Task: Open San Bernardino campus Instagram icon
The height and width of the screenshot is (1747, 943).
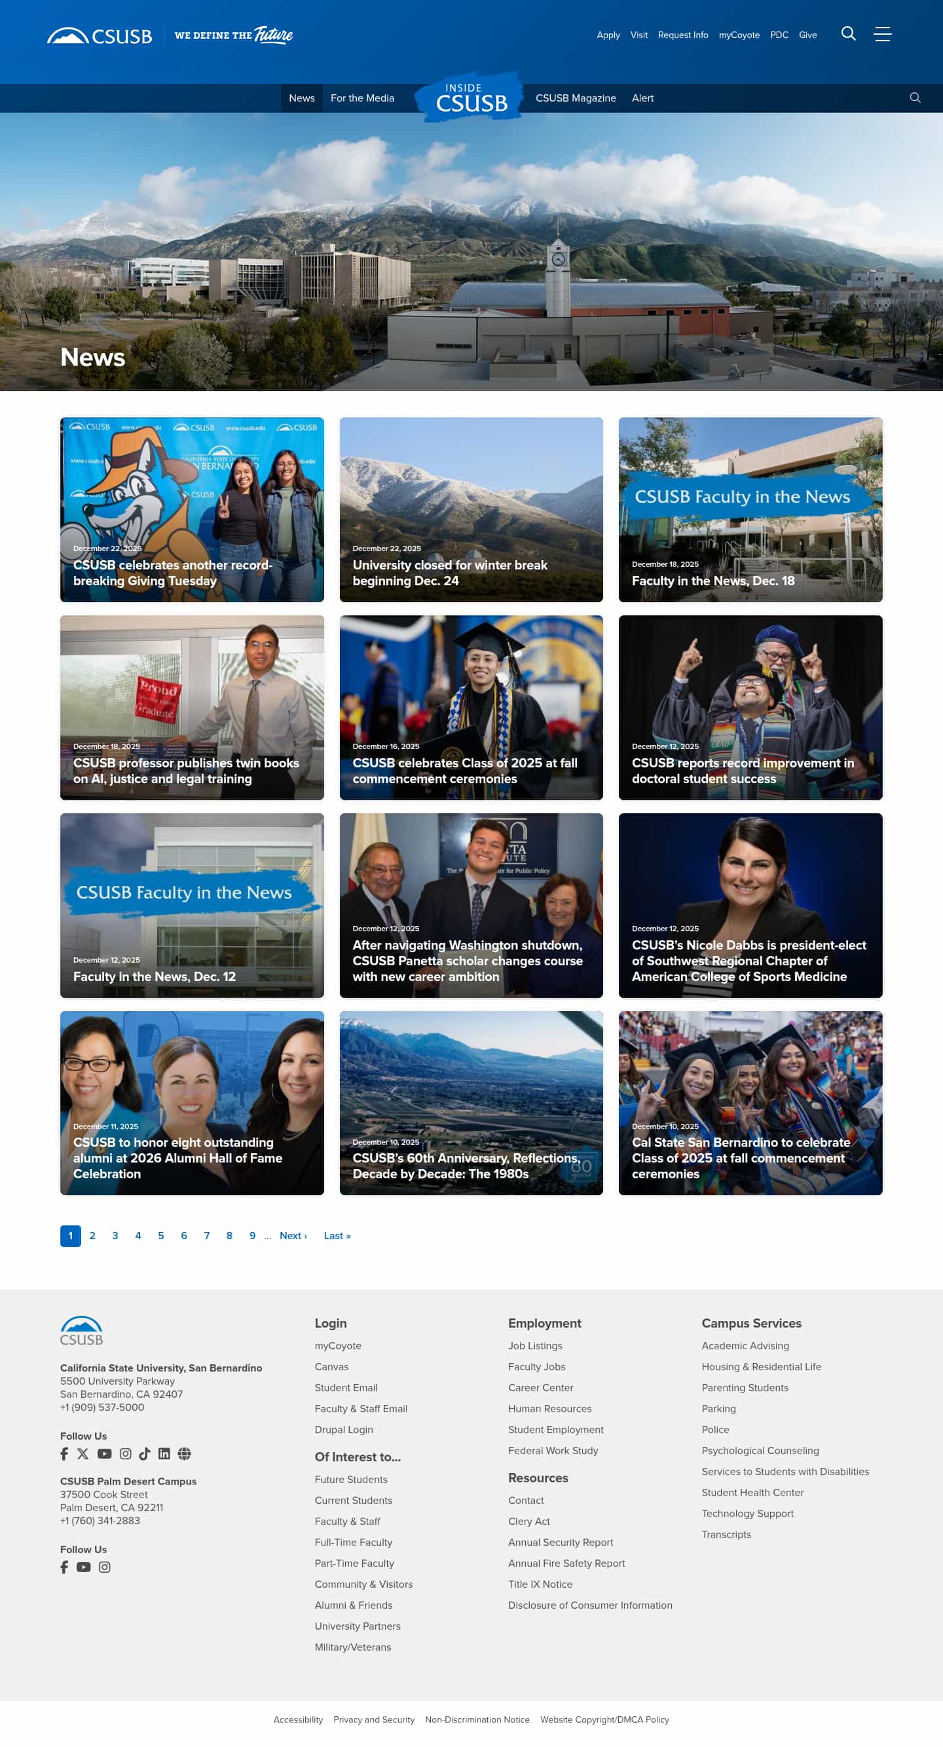Action: click(126, 1453)
